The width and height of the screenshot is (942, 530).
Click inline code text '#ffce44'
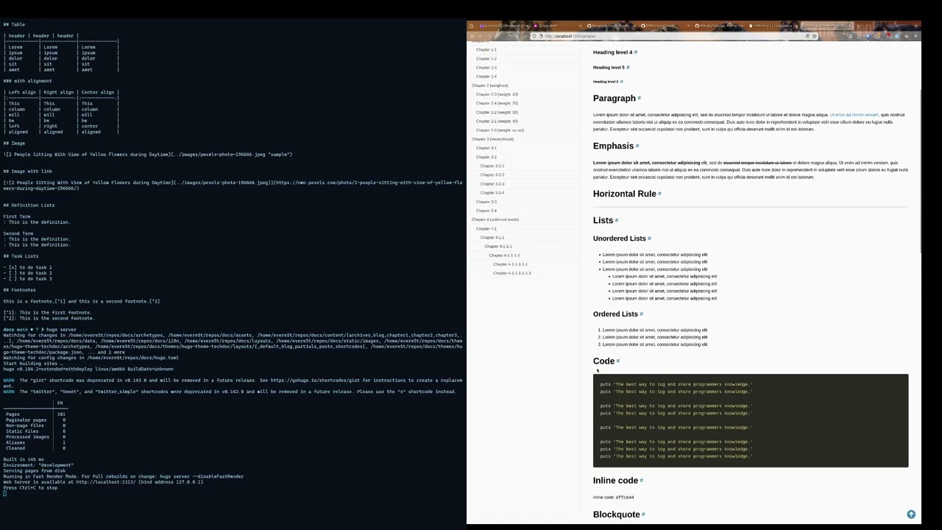[x=625, y=498]
